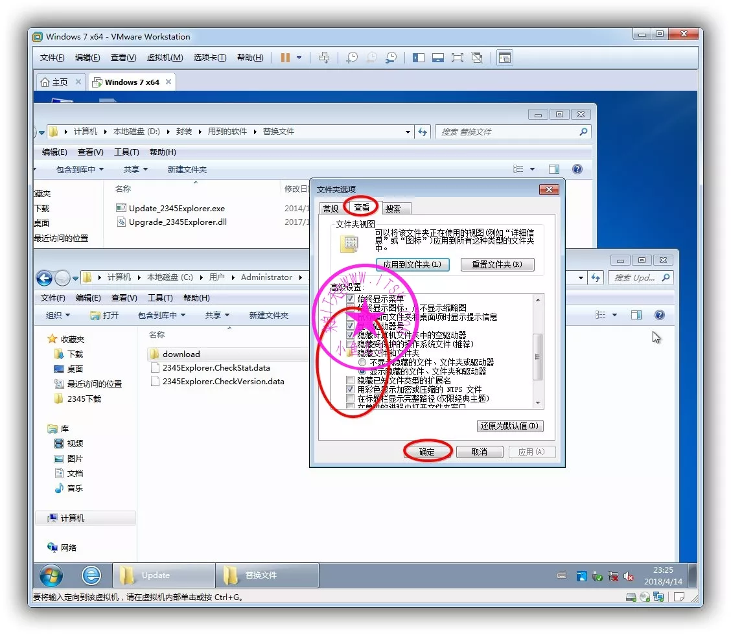Switch to the '搜索' tab in Folder Options
This screenshot has height=635, width=731.
click(393, 209)
